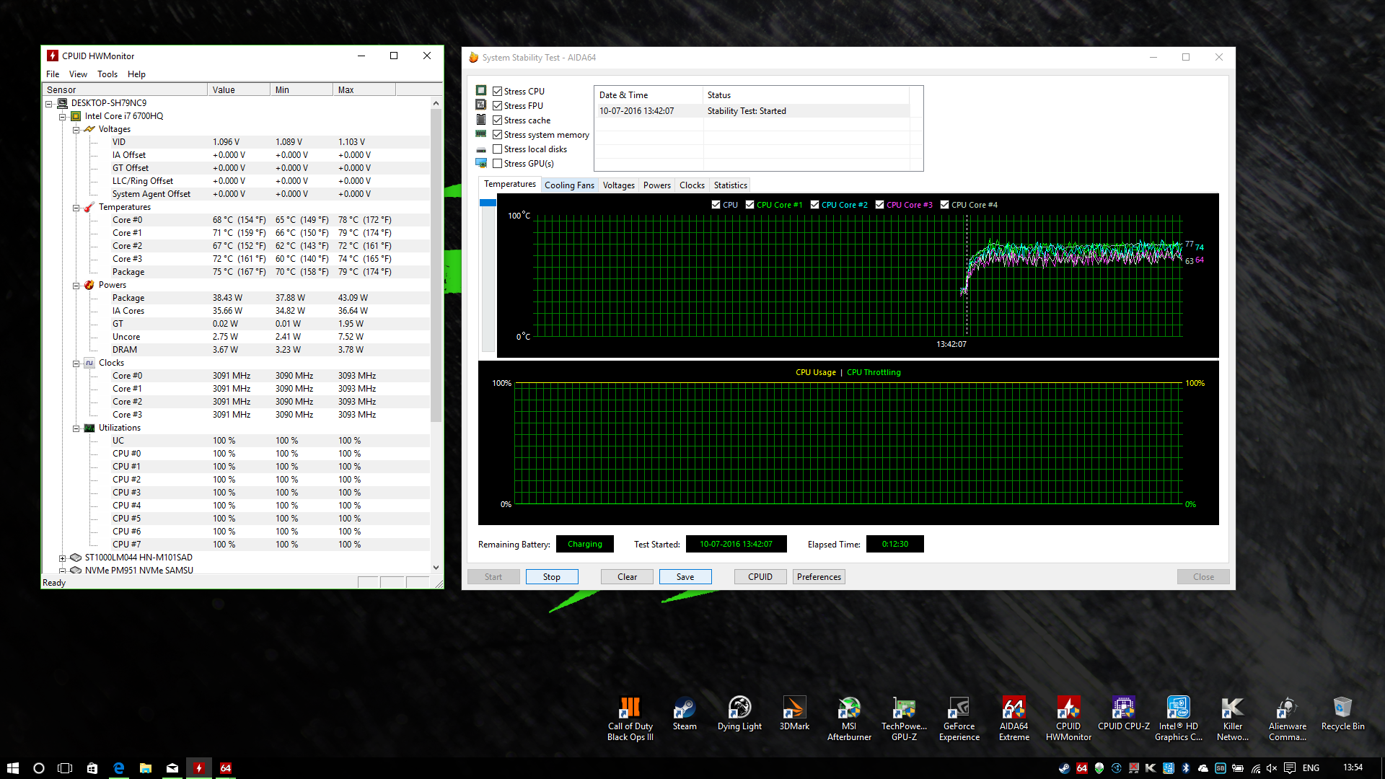Open the Steam desktop shortcut

pos(685,714)
